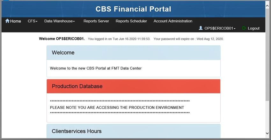Click the green Logout arrow icon
The height and width of the screenshot is (140, 271).
point(244,28)
